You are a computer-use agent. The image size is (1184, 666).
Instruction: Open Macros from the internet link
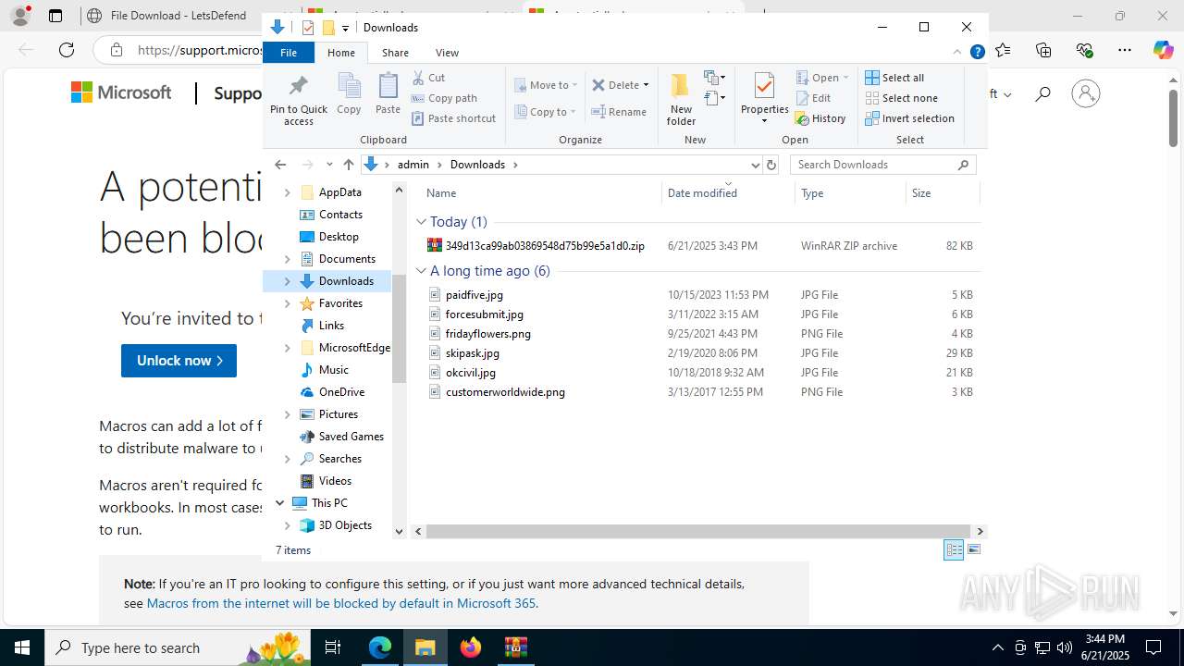[340, 603]
